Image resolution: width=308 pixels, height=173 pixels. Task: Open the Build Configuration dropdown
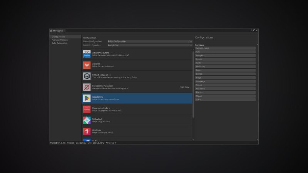pos(150,45)
